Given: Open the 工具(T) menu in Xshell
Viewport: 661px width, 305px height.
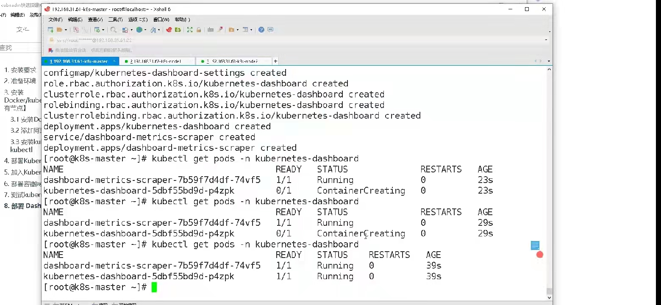Looking at the screenshot, I should click(115, 19).
